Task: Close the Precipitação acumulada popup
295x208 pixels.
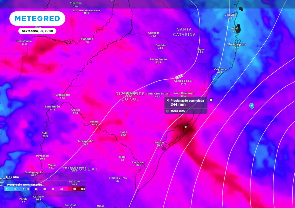Action: click(x=211, y=100)
